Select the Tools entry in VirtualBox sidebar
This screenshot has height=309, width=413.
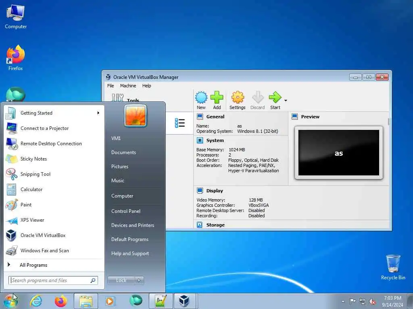tap(133, 100)
